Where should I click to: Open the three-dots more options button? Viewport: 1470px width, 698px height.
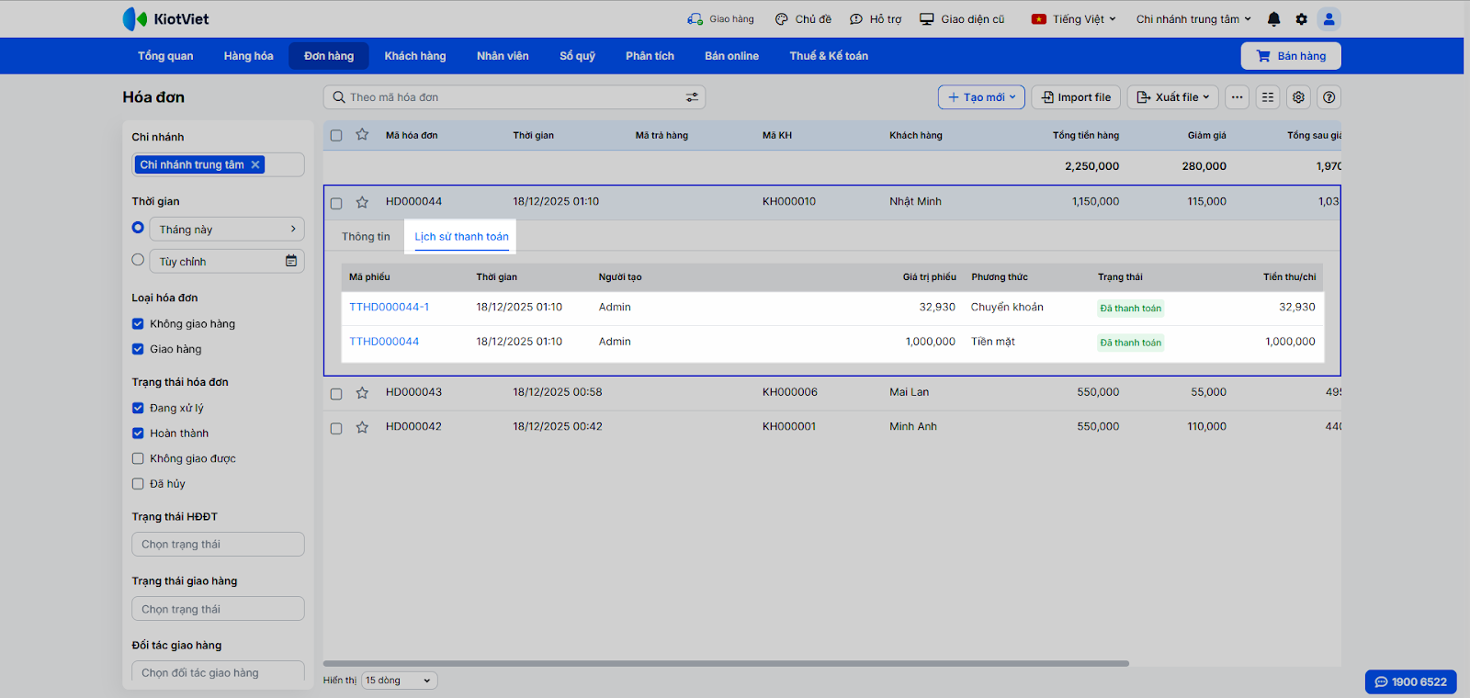point(1237,97)
